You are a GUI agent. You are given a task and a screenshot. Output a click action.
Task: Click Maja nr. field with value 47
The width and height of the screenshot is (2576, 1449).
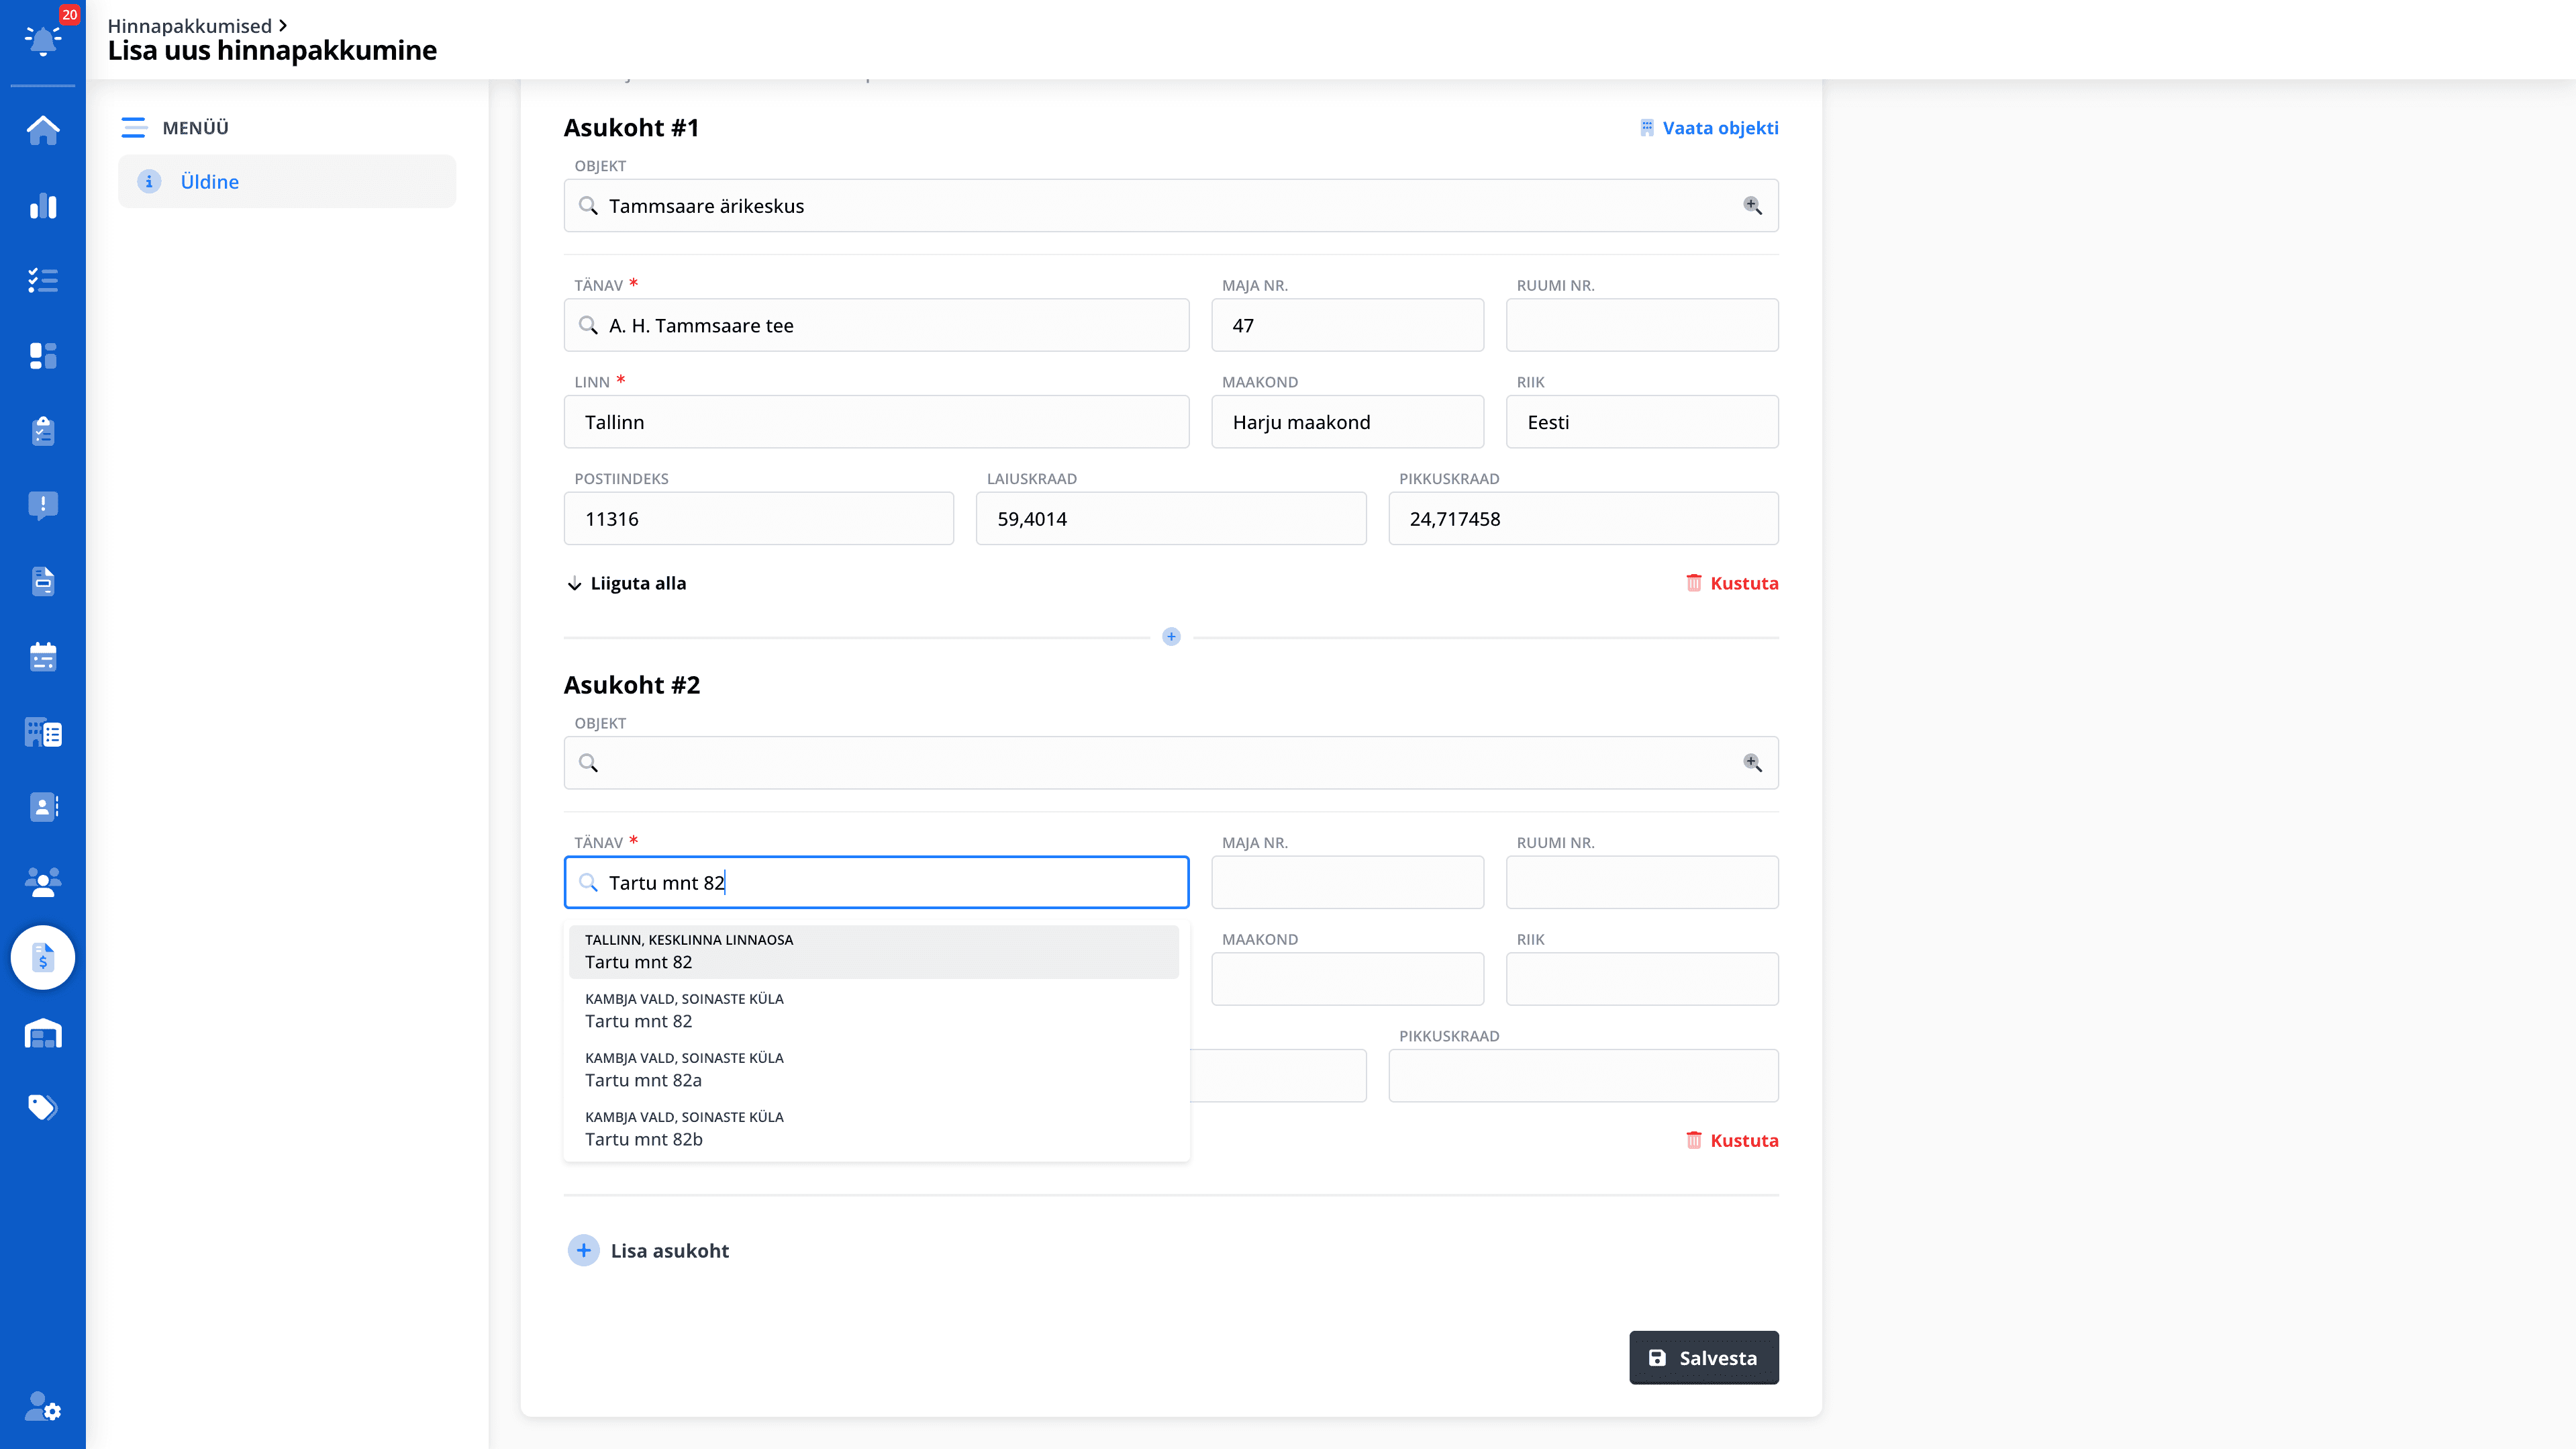1348,325
